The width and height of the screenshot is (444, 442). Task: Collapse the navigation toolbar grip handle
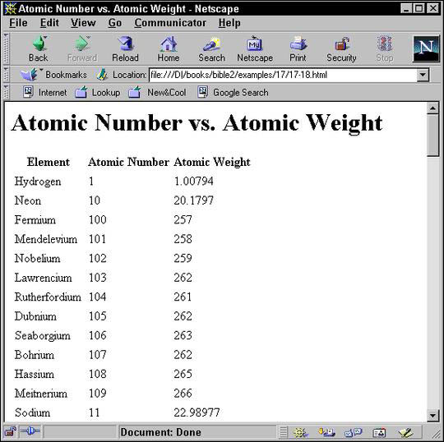6,48
